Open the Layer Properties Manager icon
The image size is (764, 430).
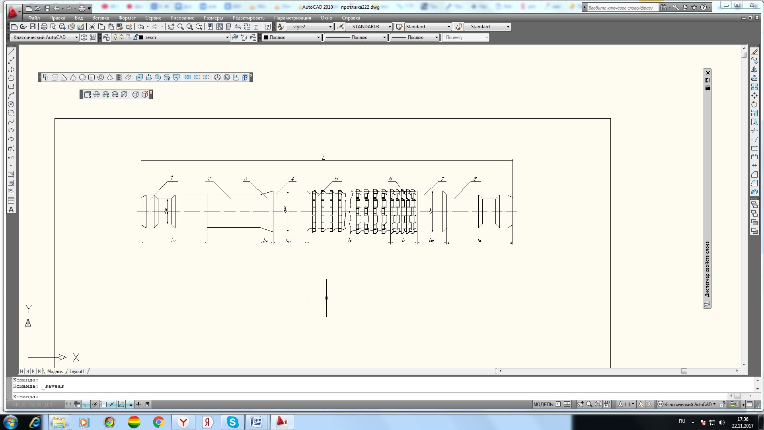coord(106,37)
